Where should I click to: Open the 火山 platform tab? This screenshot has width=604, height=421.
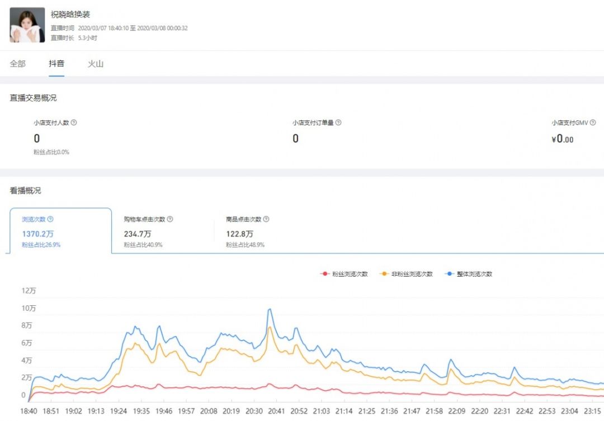point(96,64)
